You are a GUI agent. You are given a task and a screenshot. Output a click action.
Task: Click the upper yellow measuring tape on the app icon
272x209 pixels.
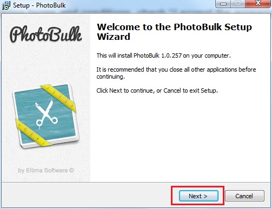click(58, 97)
